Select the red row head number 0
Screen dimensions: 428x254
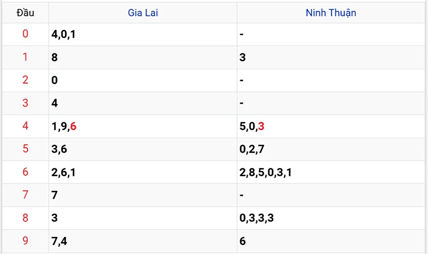[25, 35]
